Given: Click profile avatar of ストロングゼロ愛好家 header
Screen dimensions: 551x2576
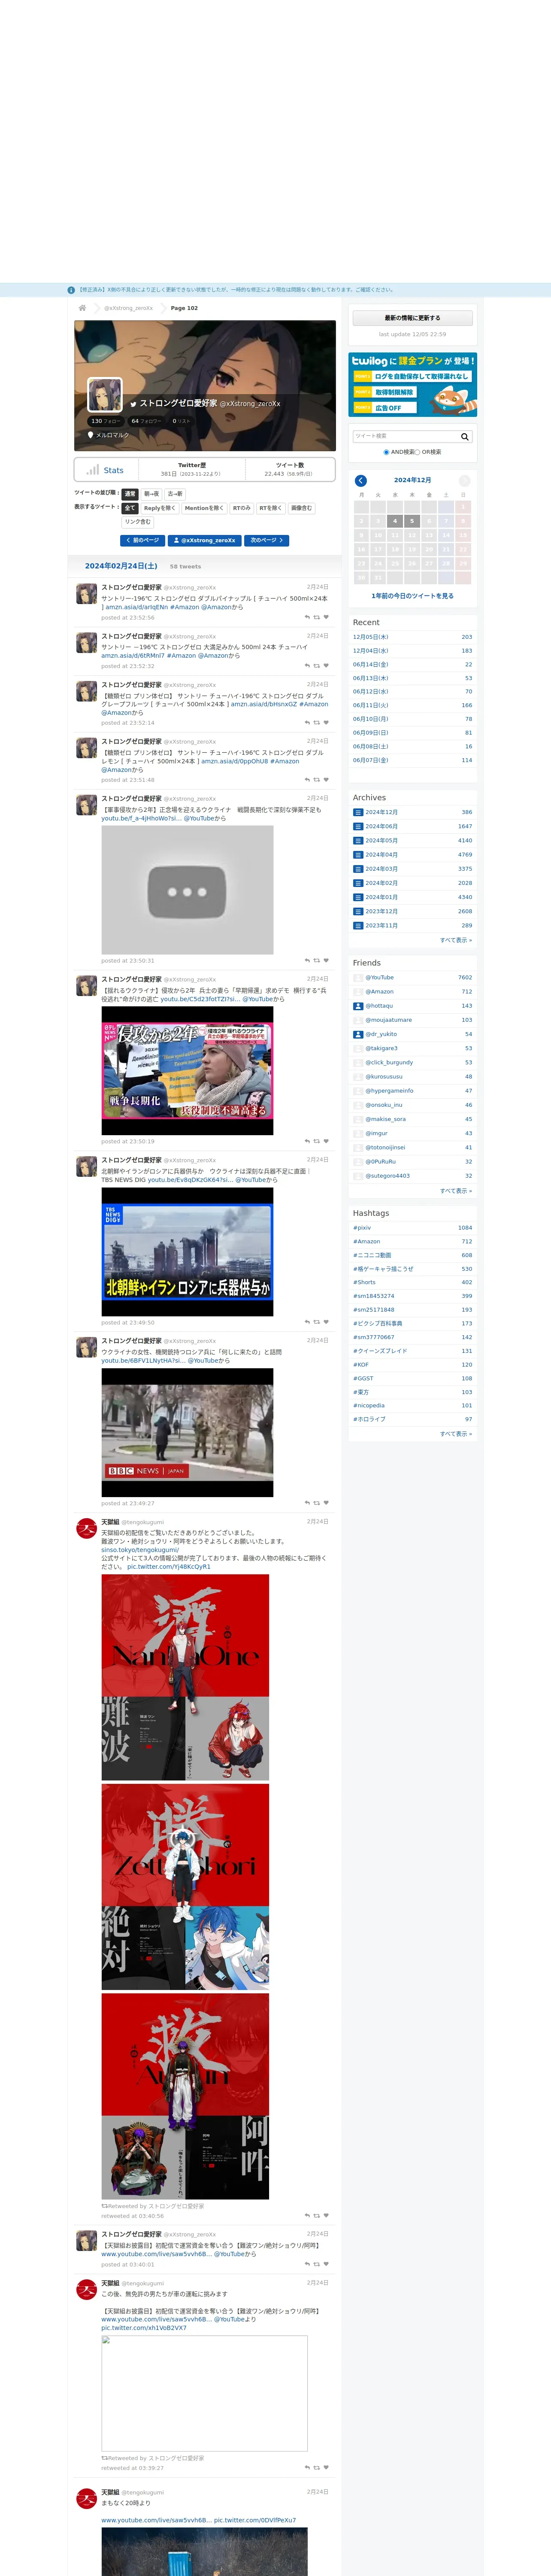Looking at the screenshot, I should tap(105, 395).
